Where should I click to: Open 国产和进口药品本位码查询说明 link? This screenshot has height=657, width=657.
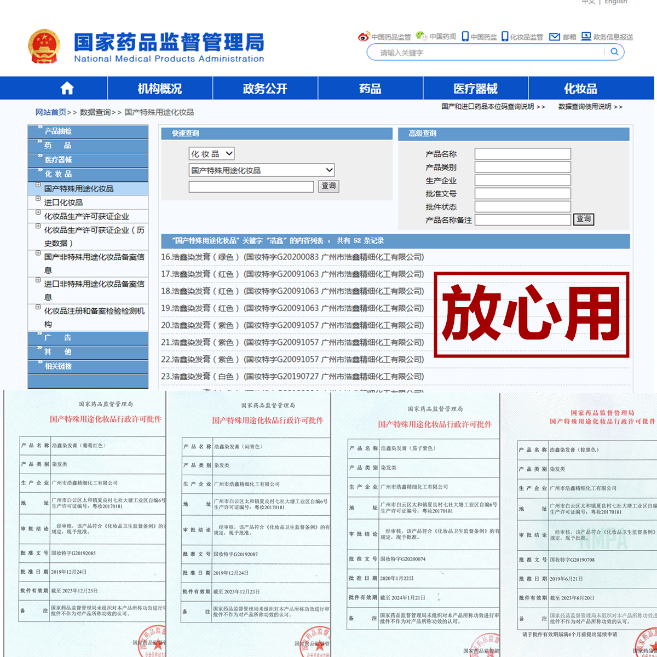click(x=488, y=106)
